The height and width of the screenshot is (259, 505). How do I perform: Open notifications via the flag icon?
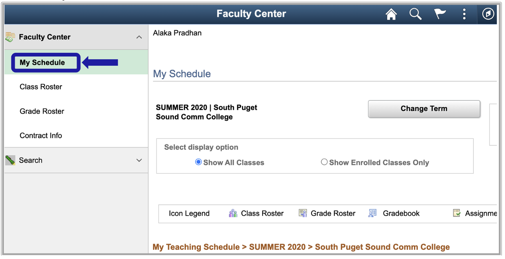[x=440, y=14]
